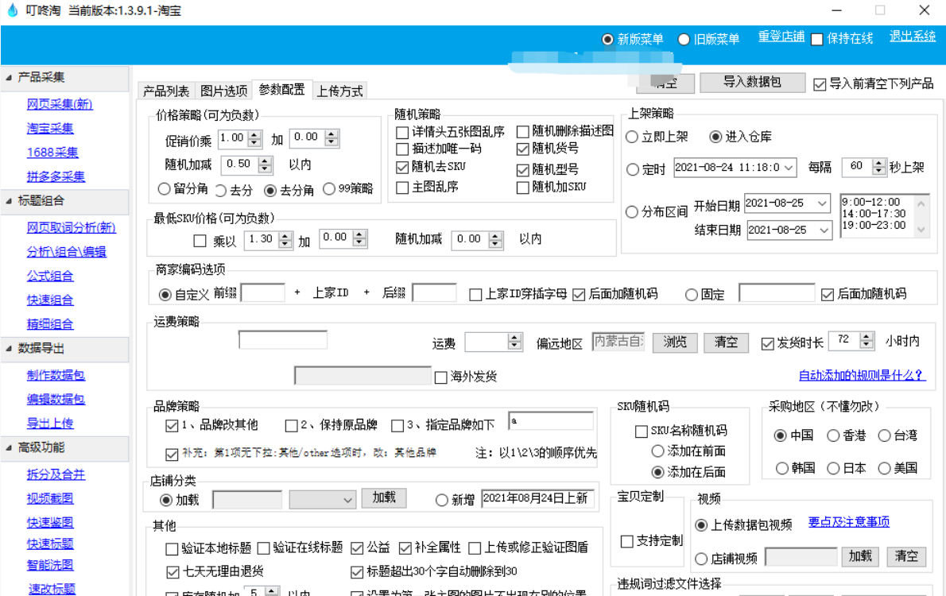Open the 上传方式 tab

coord(339,90)
